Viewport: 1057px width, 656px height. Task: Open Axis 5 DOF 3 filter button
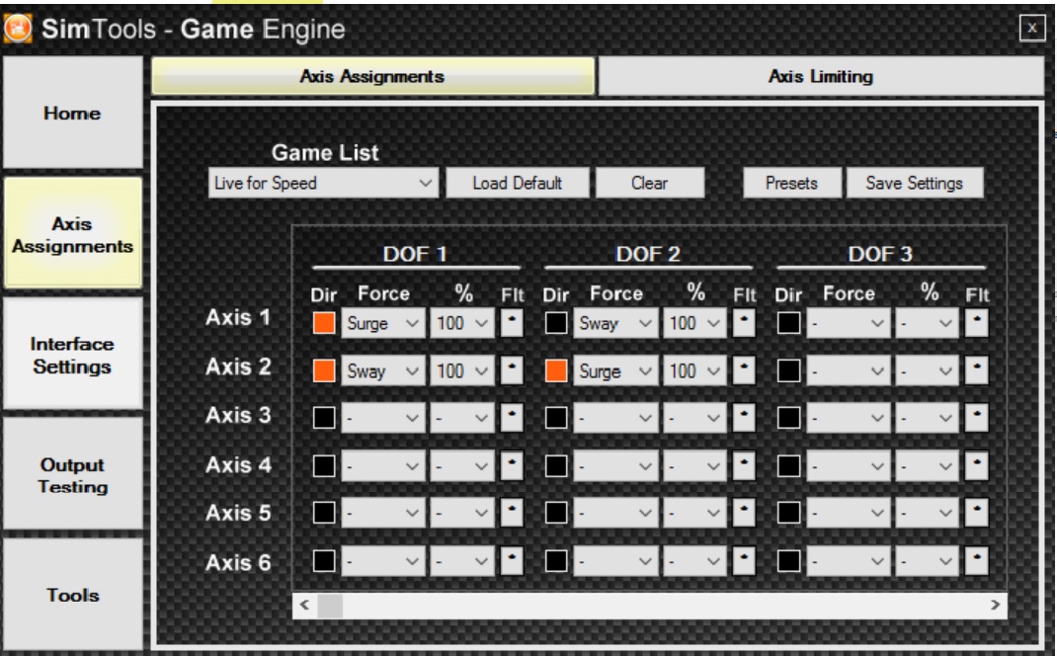(x=976, y=513)
